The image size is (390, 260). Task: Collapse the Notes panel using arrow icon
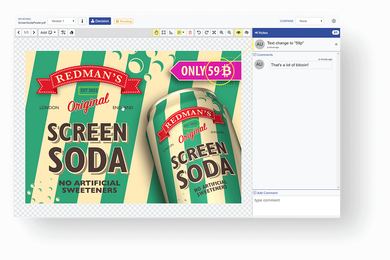coord(256,33)
